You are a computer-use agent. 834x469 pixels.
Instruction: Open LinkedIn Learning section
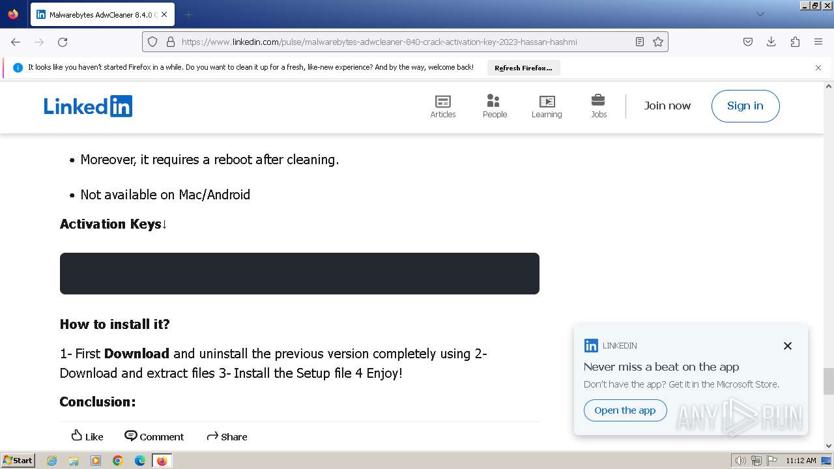click(x=547, y=106)
